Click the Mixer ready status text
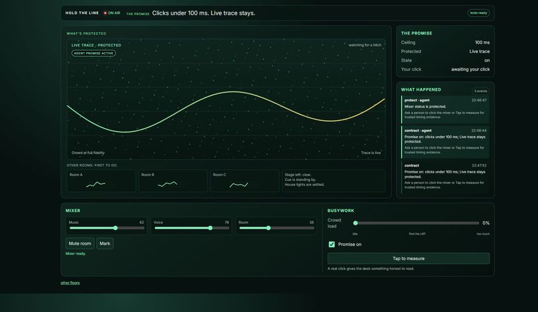Viewport: 538px width, 312px height. click(76, 254)
